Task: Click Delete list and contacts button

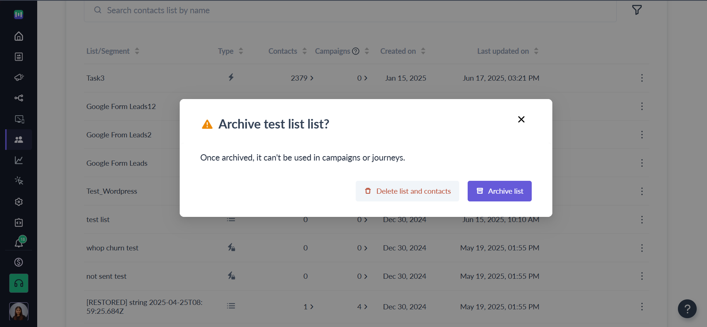Action: [x=407, y=191]
